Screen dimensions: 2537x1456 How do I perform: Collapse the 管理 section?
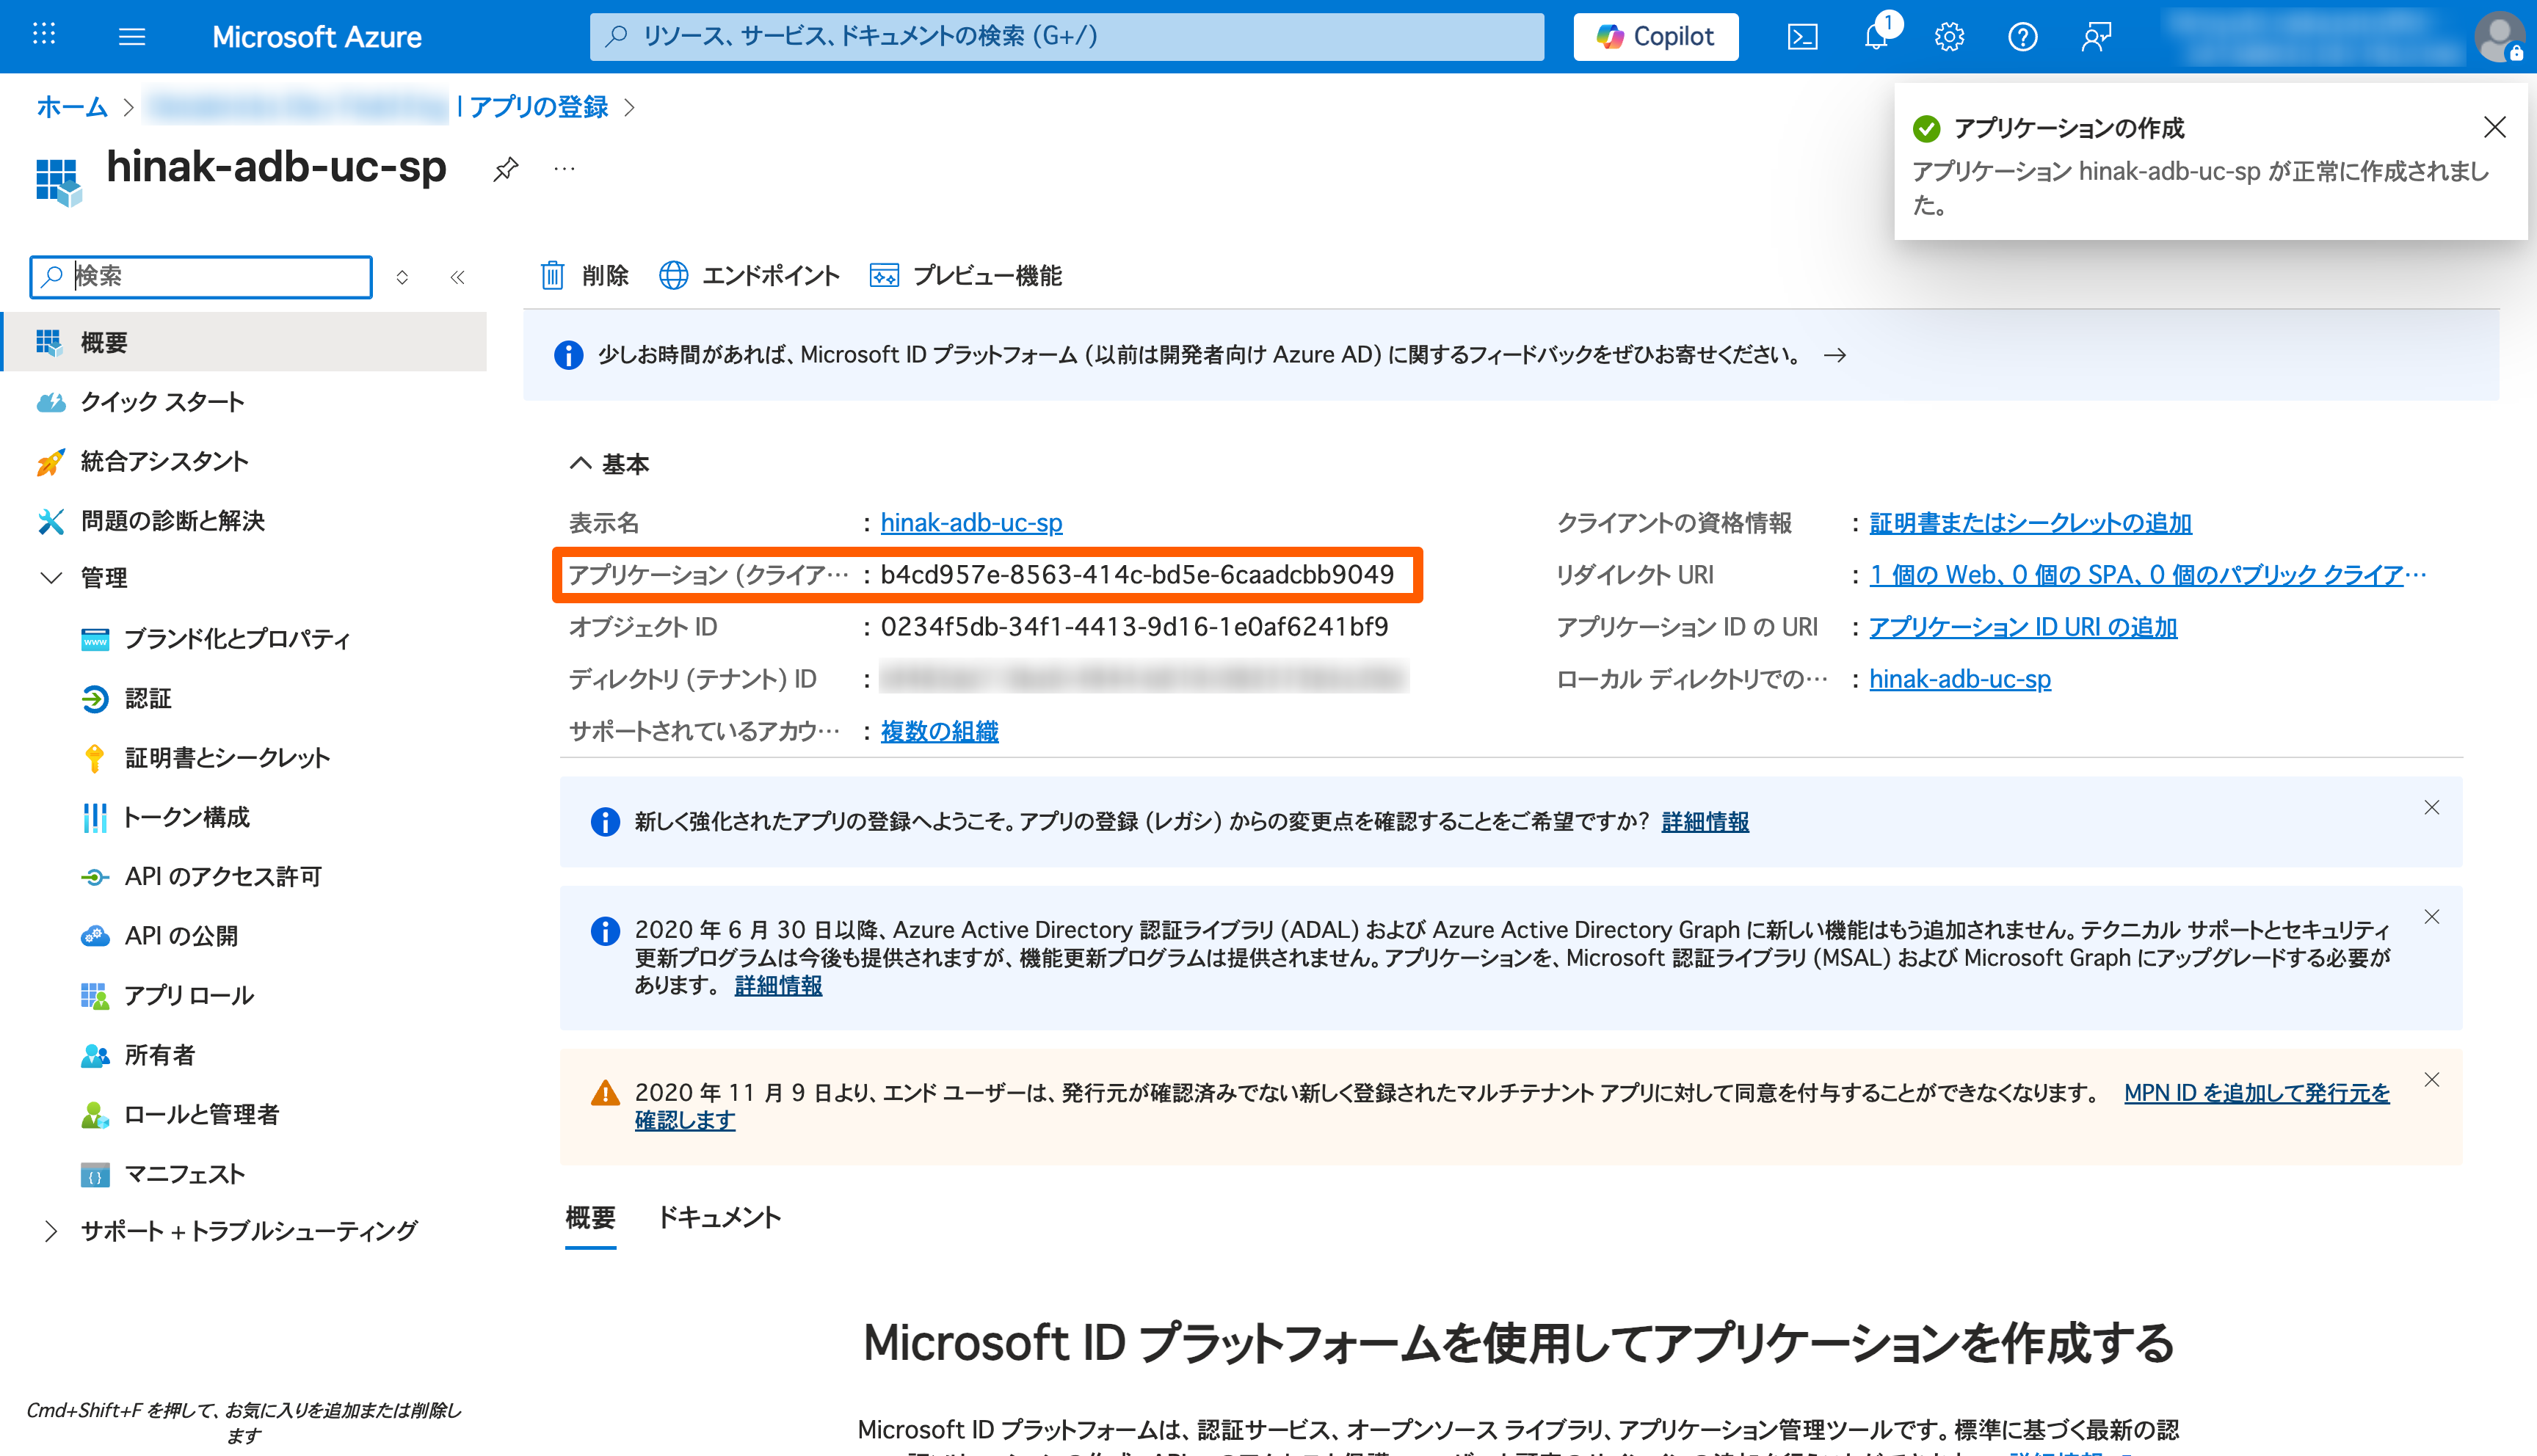click(51, 578)
